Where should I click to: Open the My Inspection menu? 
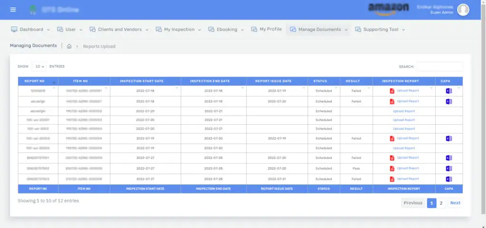tap(178, 29)
